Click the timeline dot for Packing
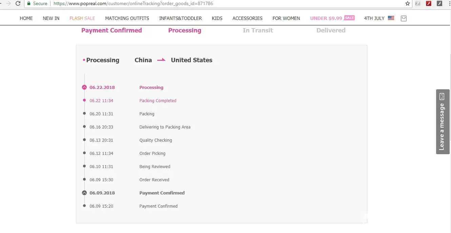The width and height of the screenshot is (451, 233). 84,113
